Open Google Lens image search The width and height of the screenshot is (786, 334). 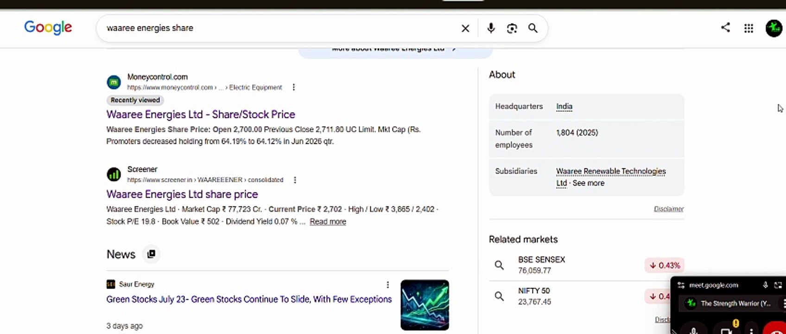pos(512,28)
